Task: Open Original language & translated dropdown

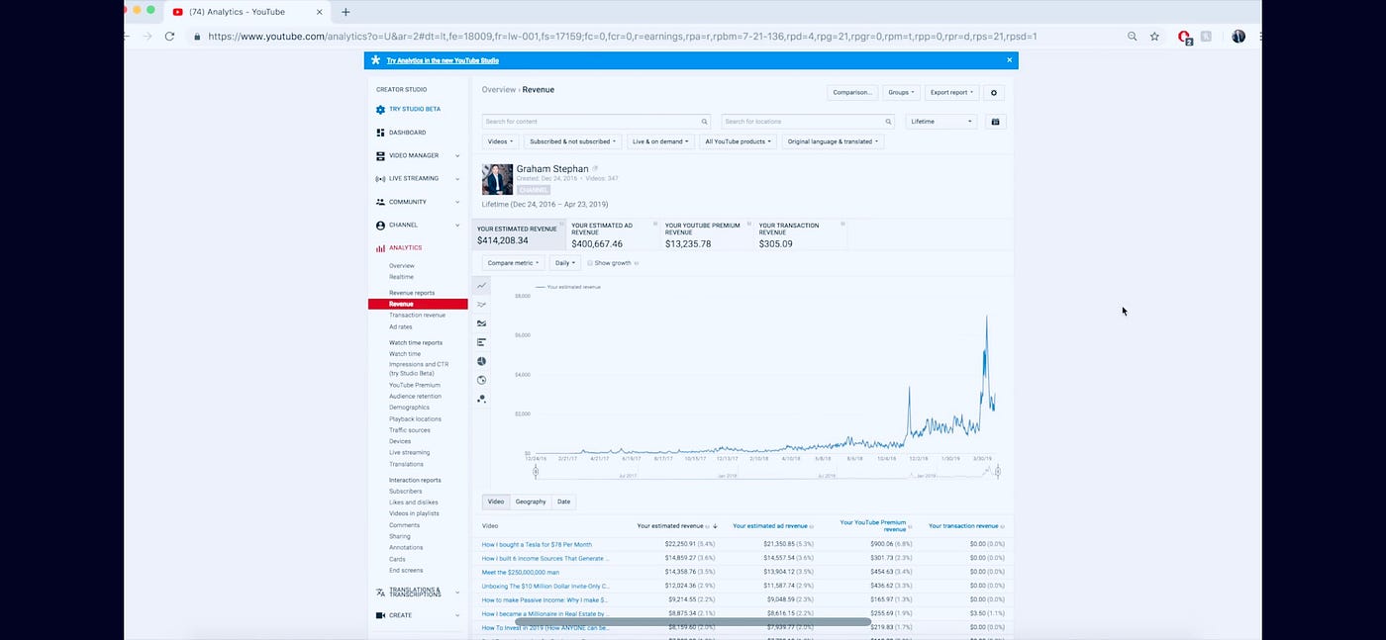Action: click(x=833, y=141)
